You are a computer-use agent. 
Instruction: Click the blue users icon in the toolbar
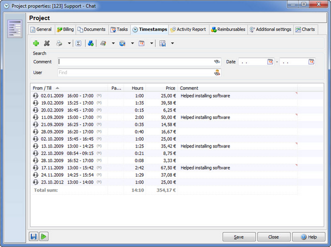(90, 43)
